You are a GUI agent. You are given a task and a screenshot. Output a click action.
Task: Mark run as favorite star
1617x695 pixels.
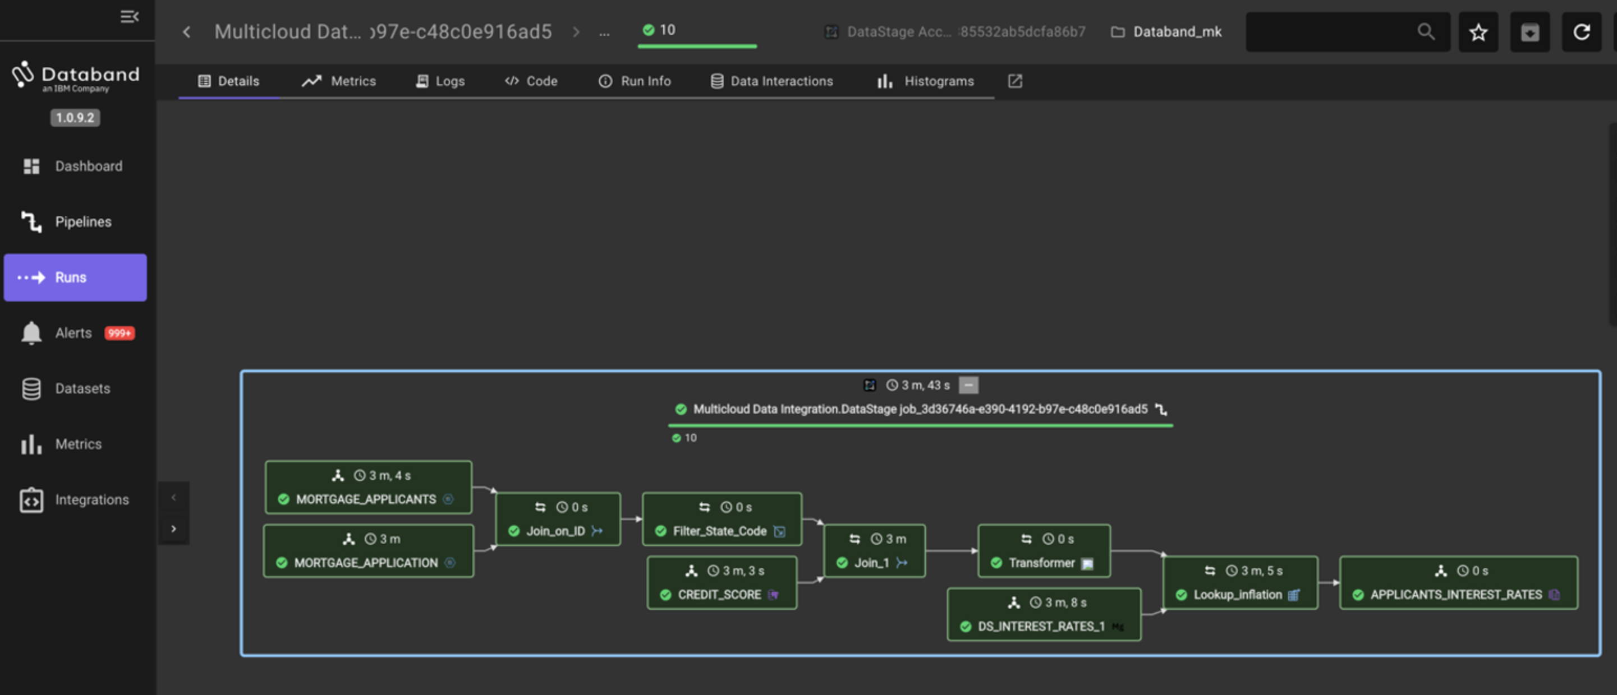pyautogui.click(x=1478, y=32)
